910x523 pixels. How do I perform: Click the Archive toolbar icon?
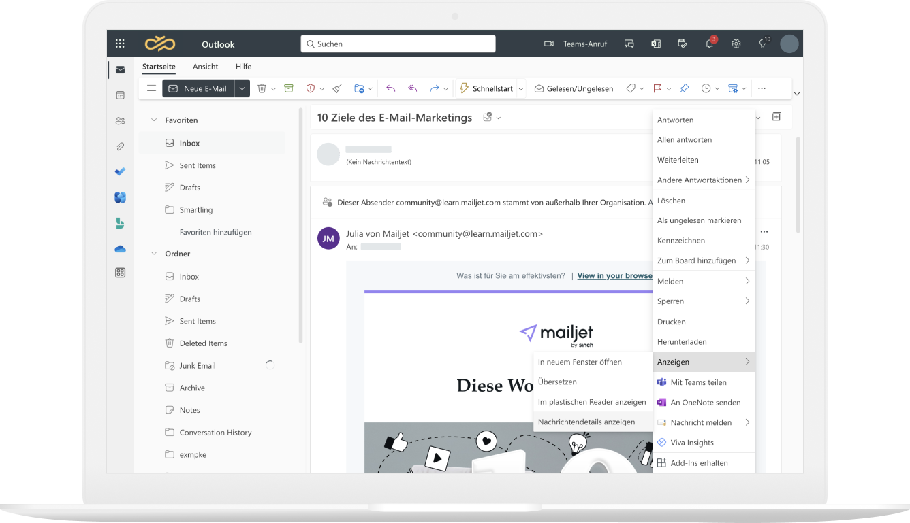289,88
